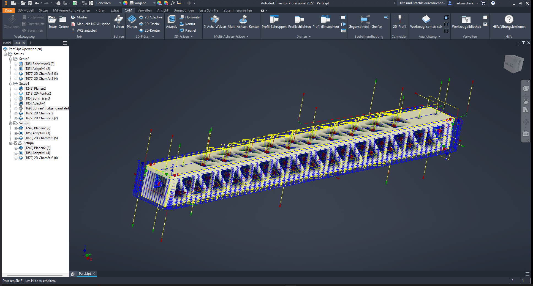Screen dimensions: 533x286
Task: Open the Part2.ipt document tab
Action: [x=85, y=274]
